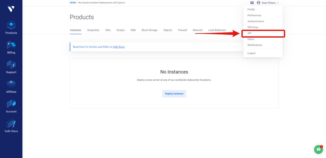Select SSH Keys in the user menu

click(253, 27)
